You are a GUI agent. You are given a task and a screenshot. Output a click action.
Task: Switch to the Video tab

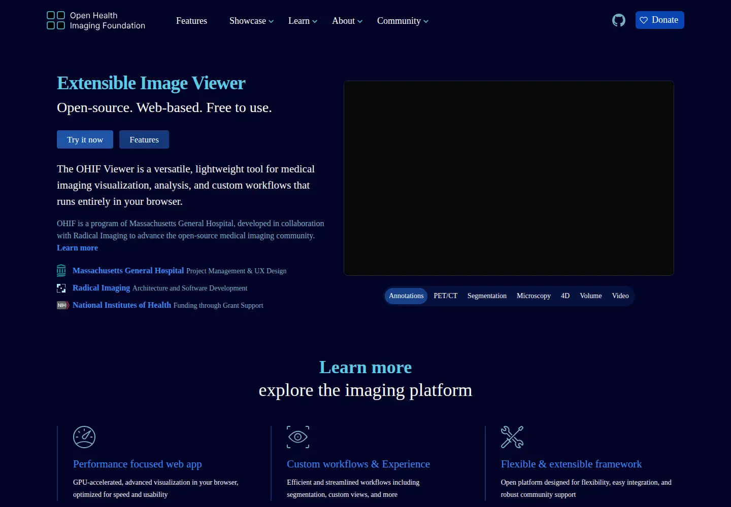(x=620, y=296)
